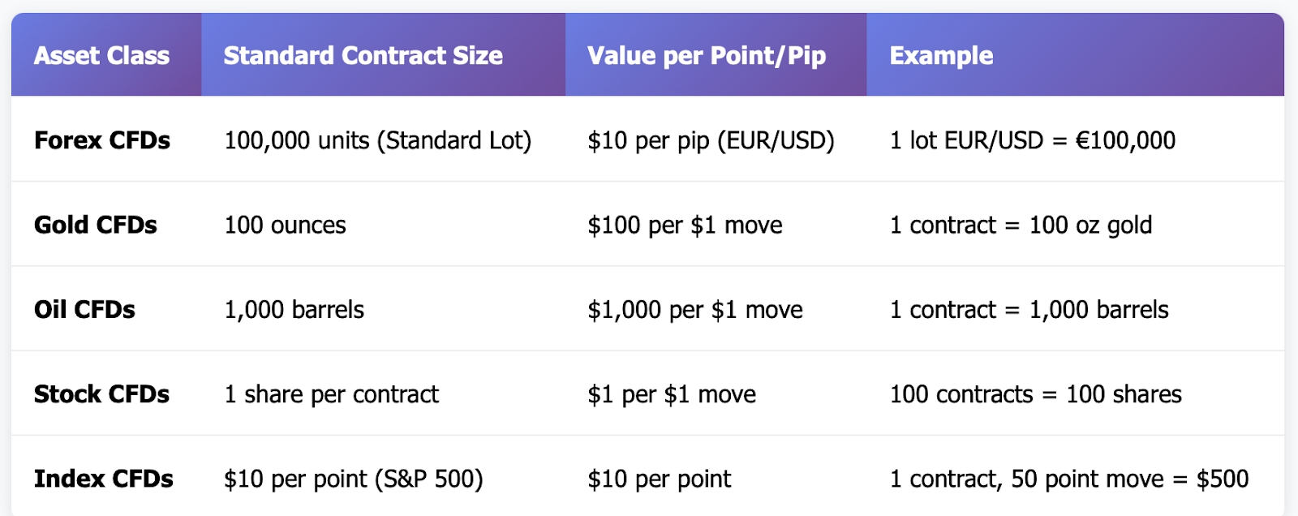
Task: Select the Stock CFDs row label
Action: tap(101, 394)
